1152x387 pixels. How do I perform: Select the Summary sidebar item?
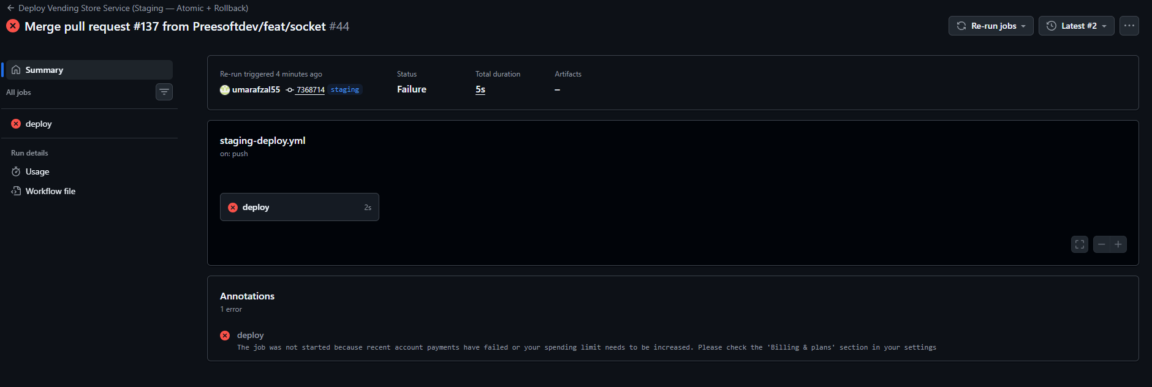[x=89, y=70]
